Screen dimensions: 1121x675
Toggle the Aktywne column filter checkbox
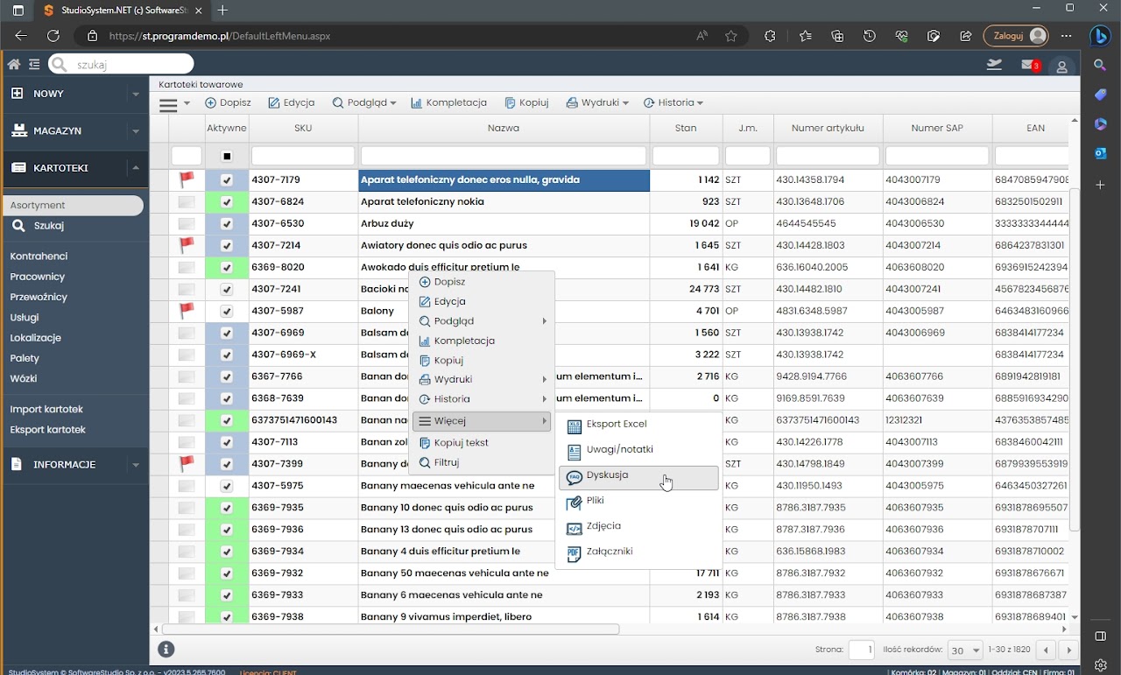click(227, 156)
